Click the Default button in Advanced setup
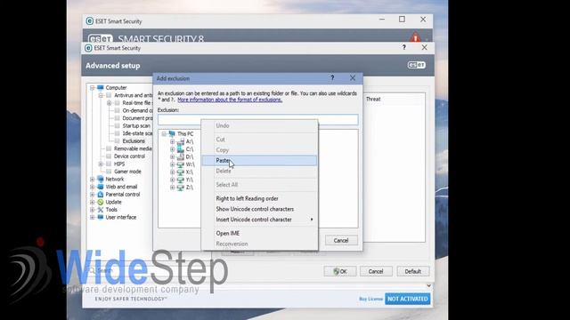The image size is (570, 320). (x=412, y=271)
